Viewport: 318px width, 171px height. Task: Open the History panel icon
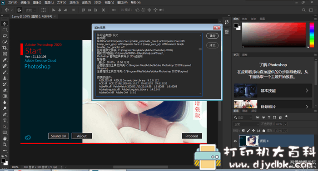[227, 22]
